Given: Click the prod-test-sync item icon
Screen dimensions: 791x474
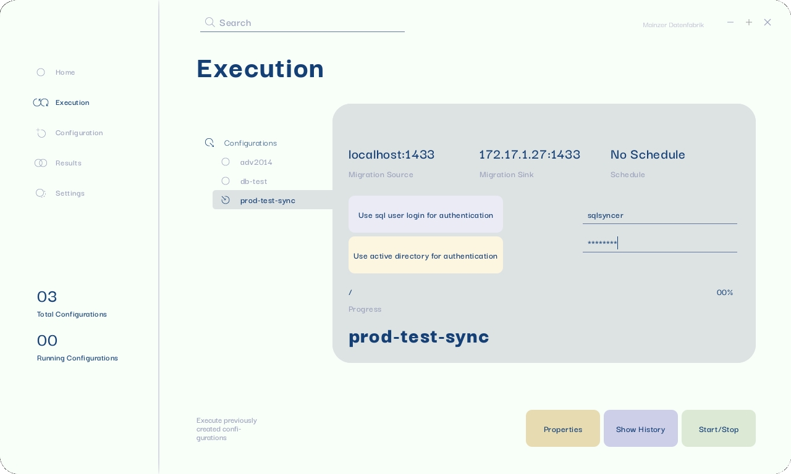Looking at the screenshot, I should 226,200.
